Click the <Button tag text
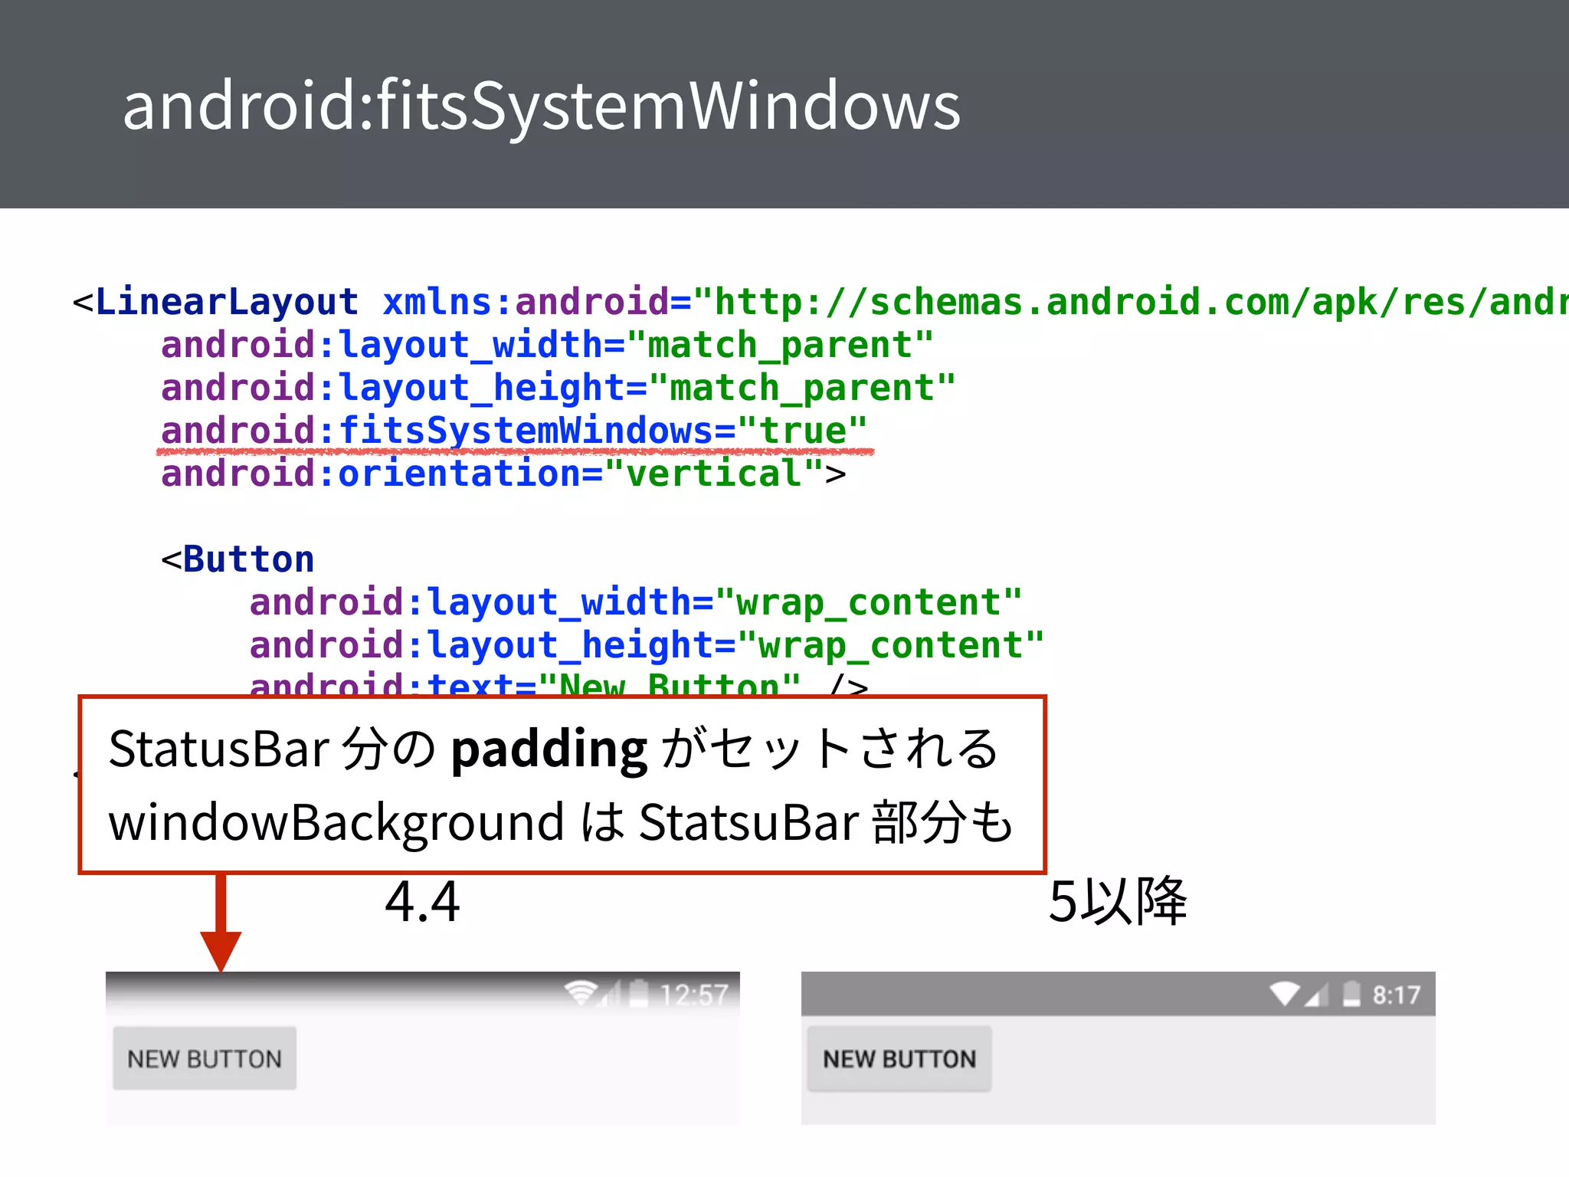Viewport: 1569px width, 1177px height. 237,559
